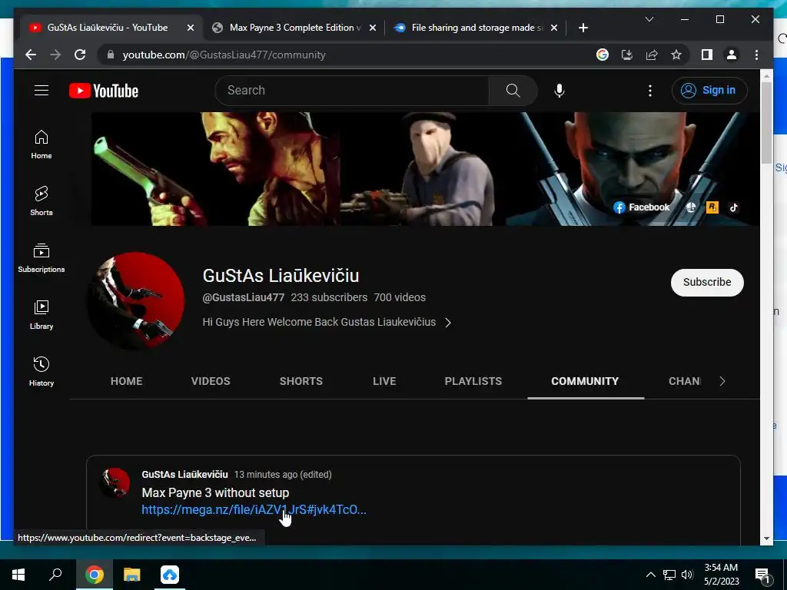Open Chrome profile avatar menu
This screenshot has height=590, width=787.
tap(732, 55)
